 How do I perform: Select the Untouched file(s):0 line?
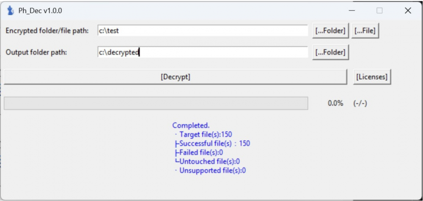pyautogui.click(x=208, y=161)
